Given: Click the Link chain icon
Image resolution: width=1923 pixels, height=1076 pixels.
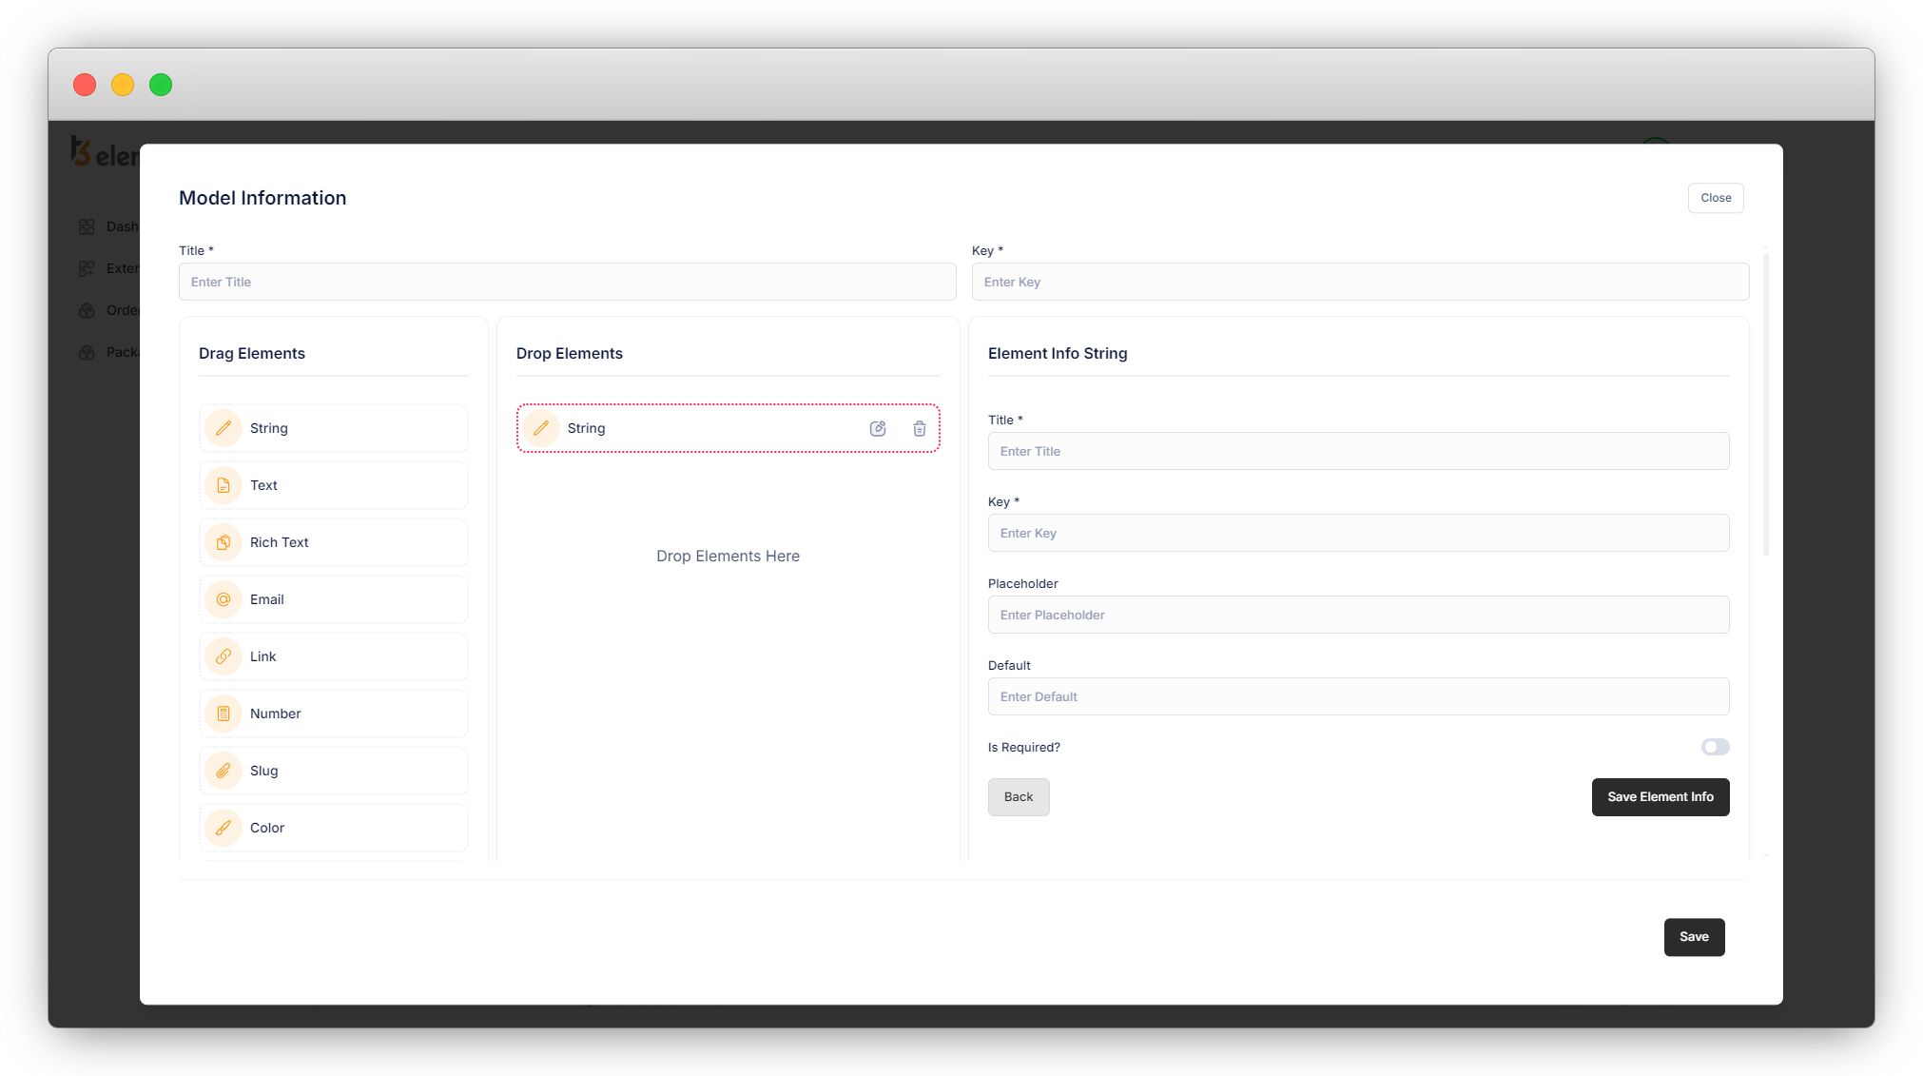Looking at the screenshot, I should (x=223, y=656).
